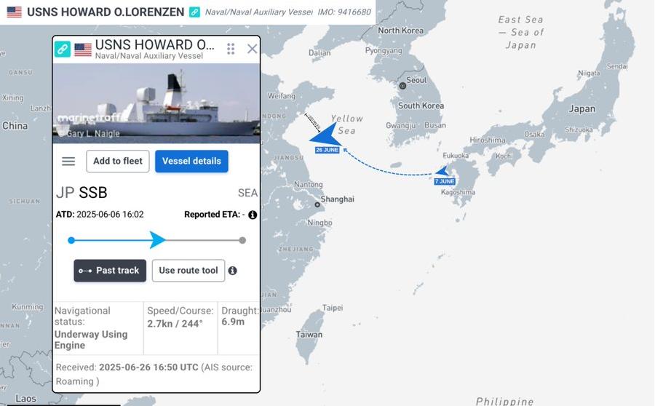Close the vessel info popup
This screenshot has width=655, height=406.
[252, 49]
